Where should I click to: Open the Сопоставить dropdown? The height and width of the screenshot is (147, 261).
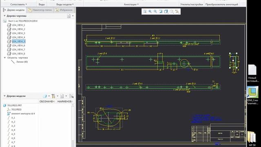[x=19, y=4]
